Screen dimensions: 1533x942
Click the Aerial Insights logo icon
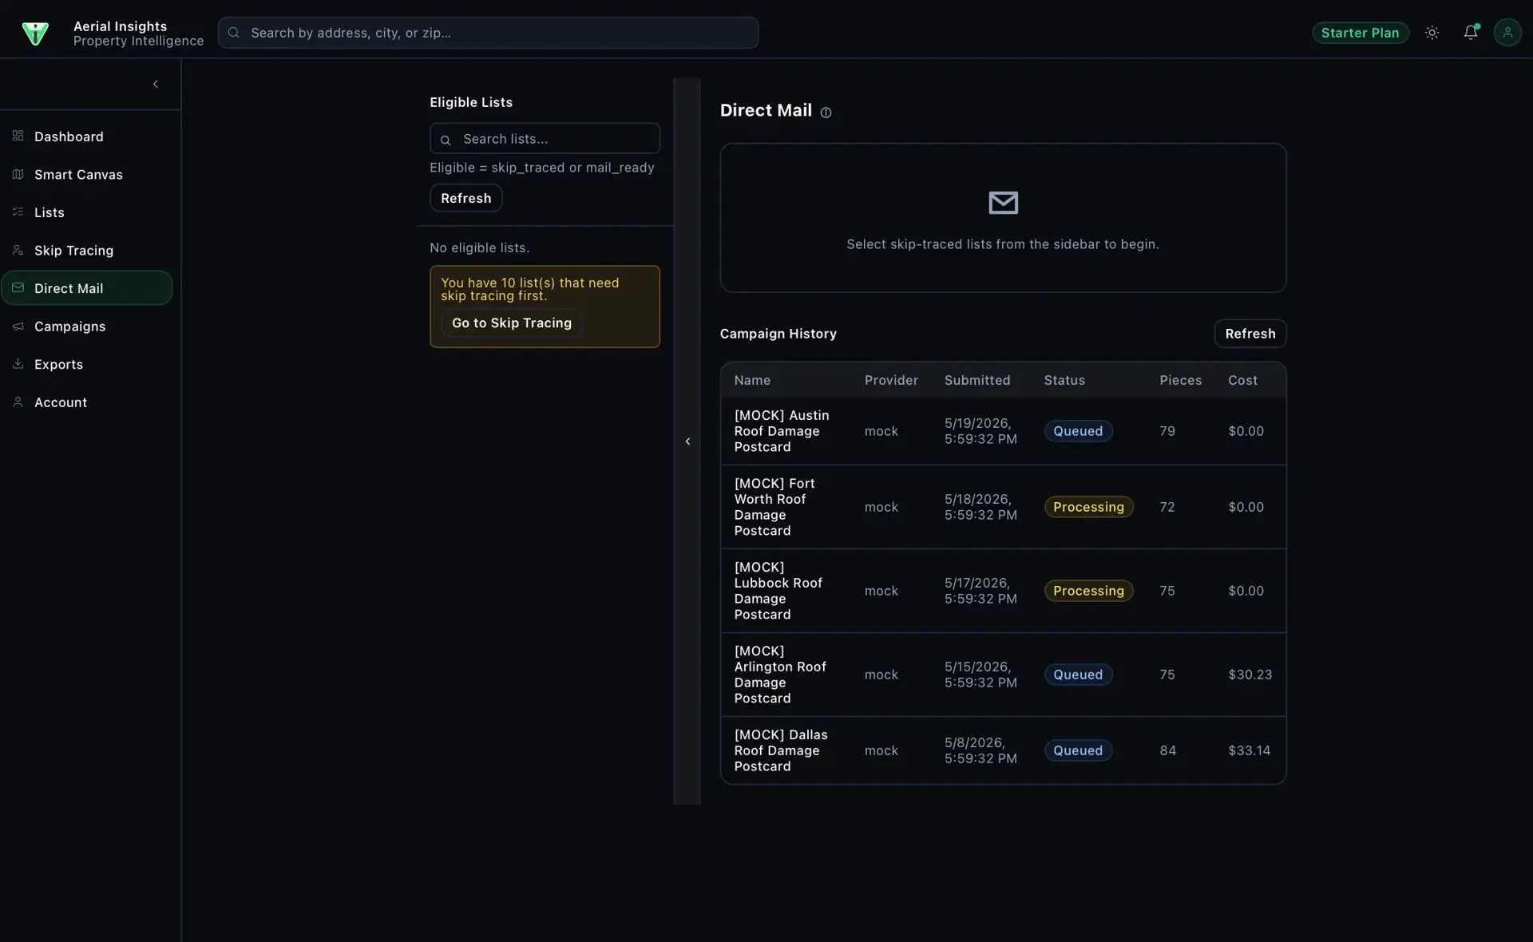[x=35, y=33]
